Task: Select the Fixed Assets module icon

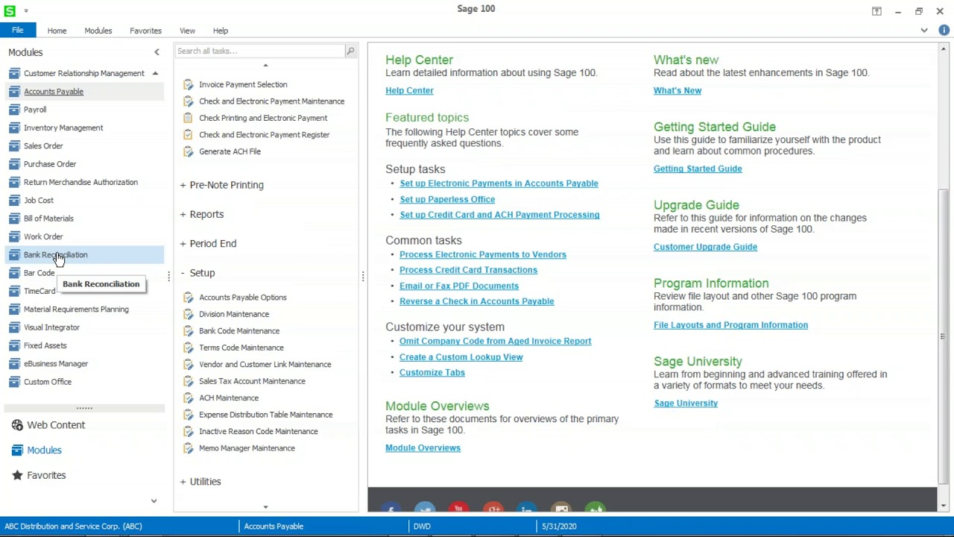Action: [14, 345]
